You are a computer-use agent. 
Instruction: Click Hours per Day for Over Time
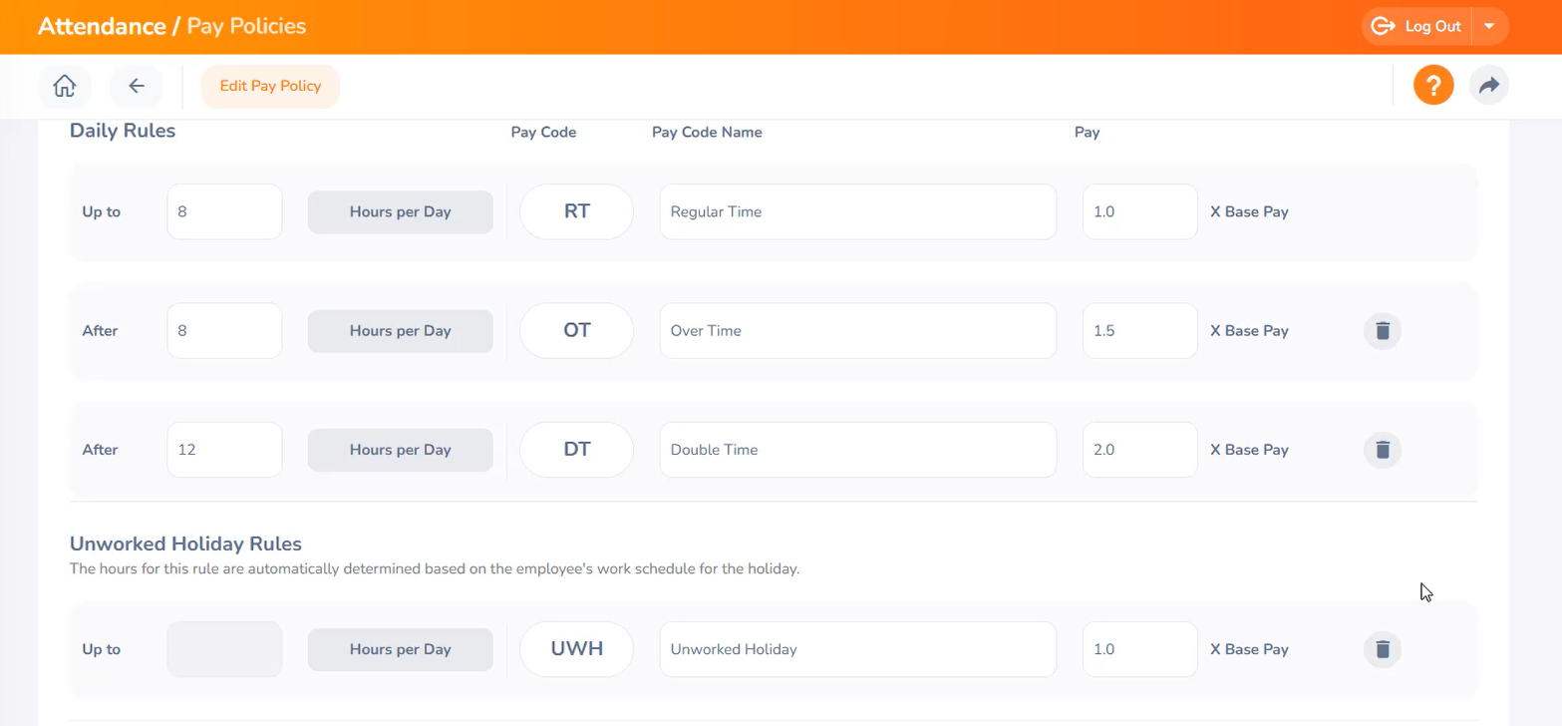pyautogui.click(x=400, y=331)
